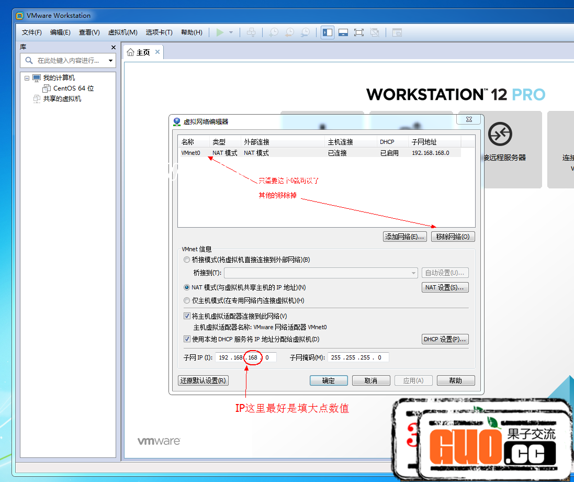Select the bridged mode radio button

point(187,260)
